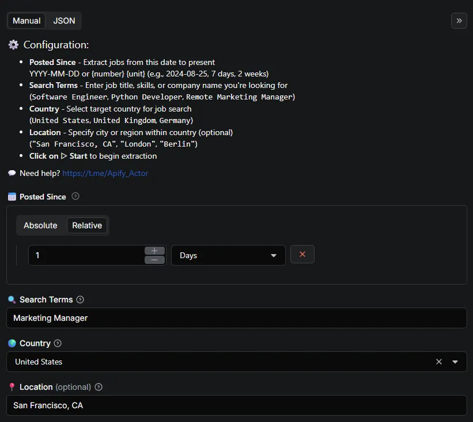Click the 'Click on ▷ Start' instruction text
Screen dimensions: 473x422
point(58,156)
